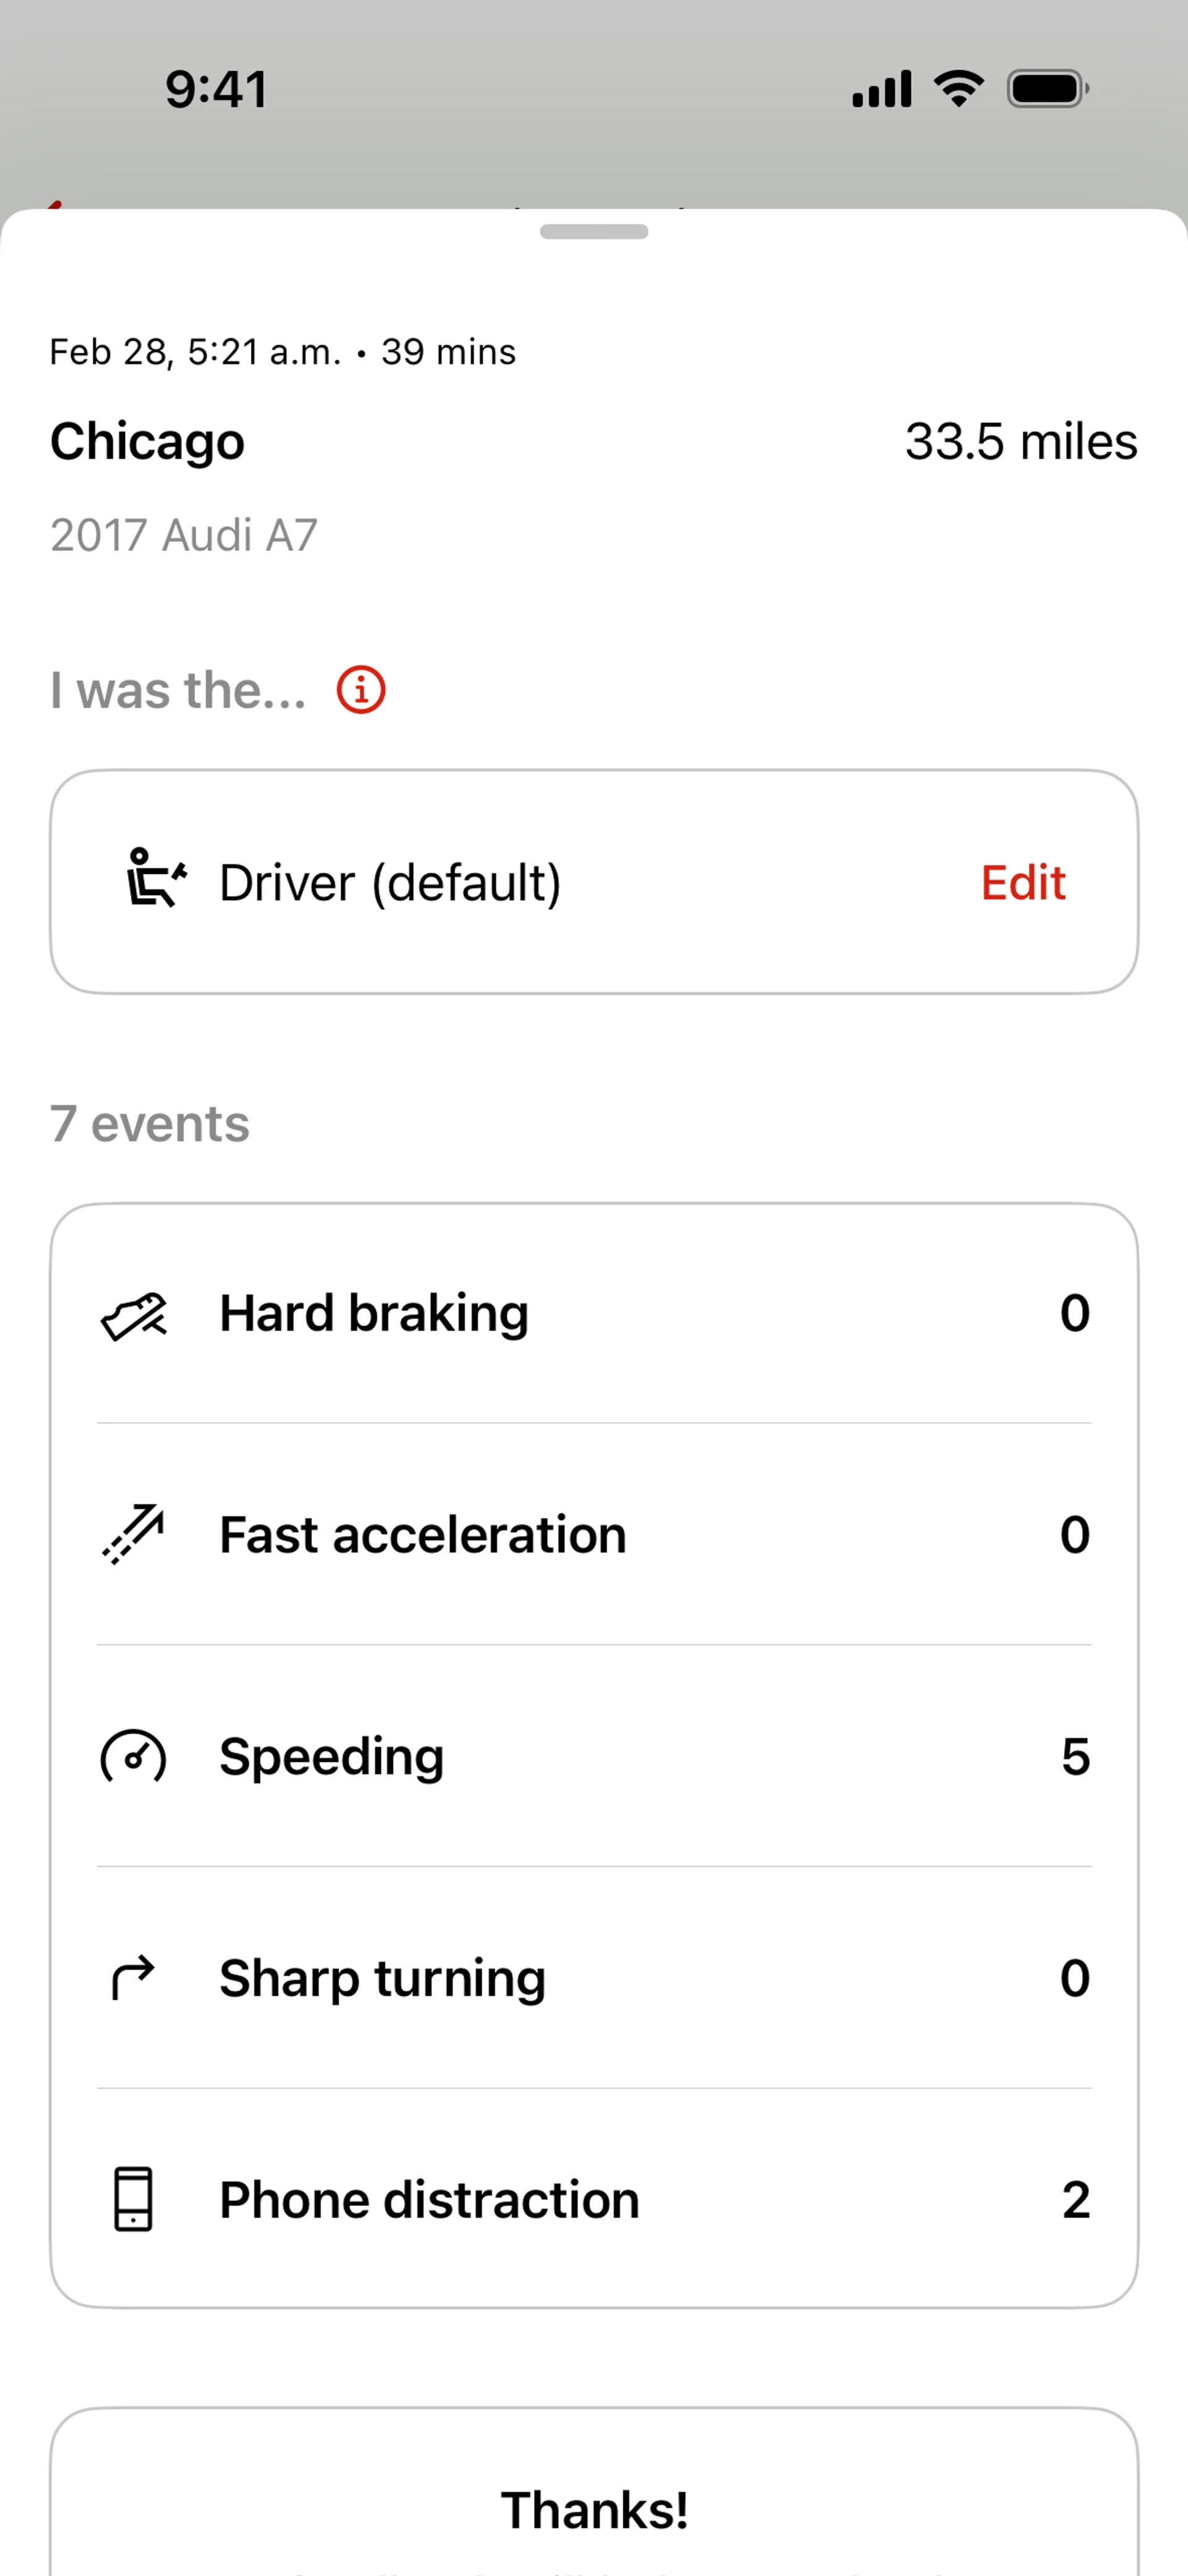Image resolution: width=1188 pixels, height=2576 pixels.
Task: Tap the driver seat icon
Action: 155,878
